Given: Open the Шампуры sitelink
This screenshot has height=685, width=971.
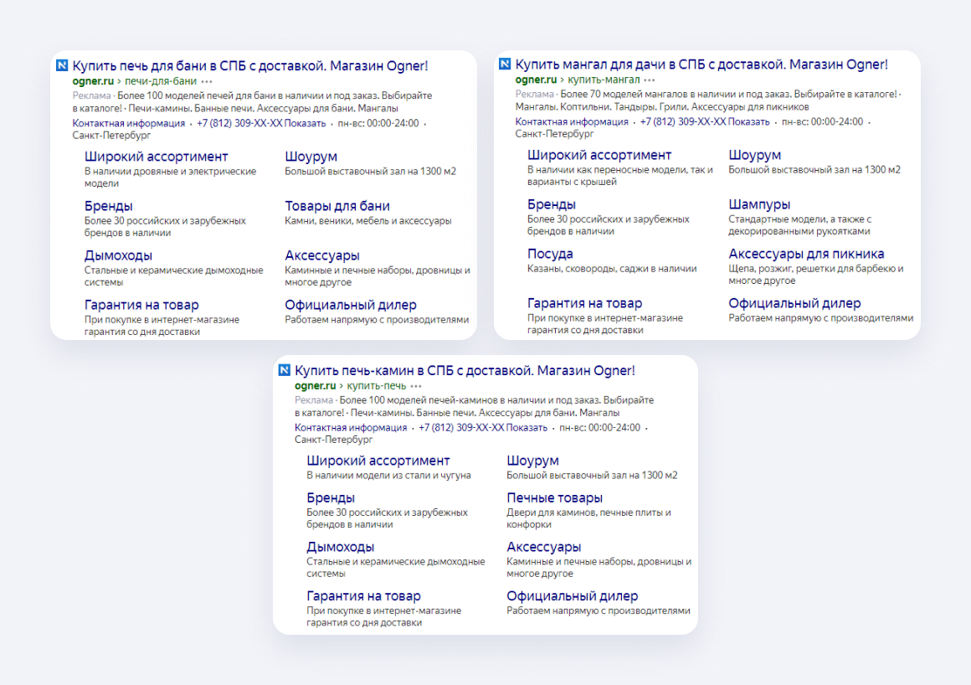Looking at the screenshot, I should [x=759, y=204].
